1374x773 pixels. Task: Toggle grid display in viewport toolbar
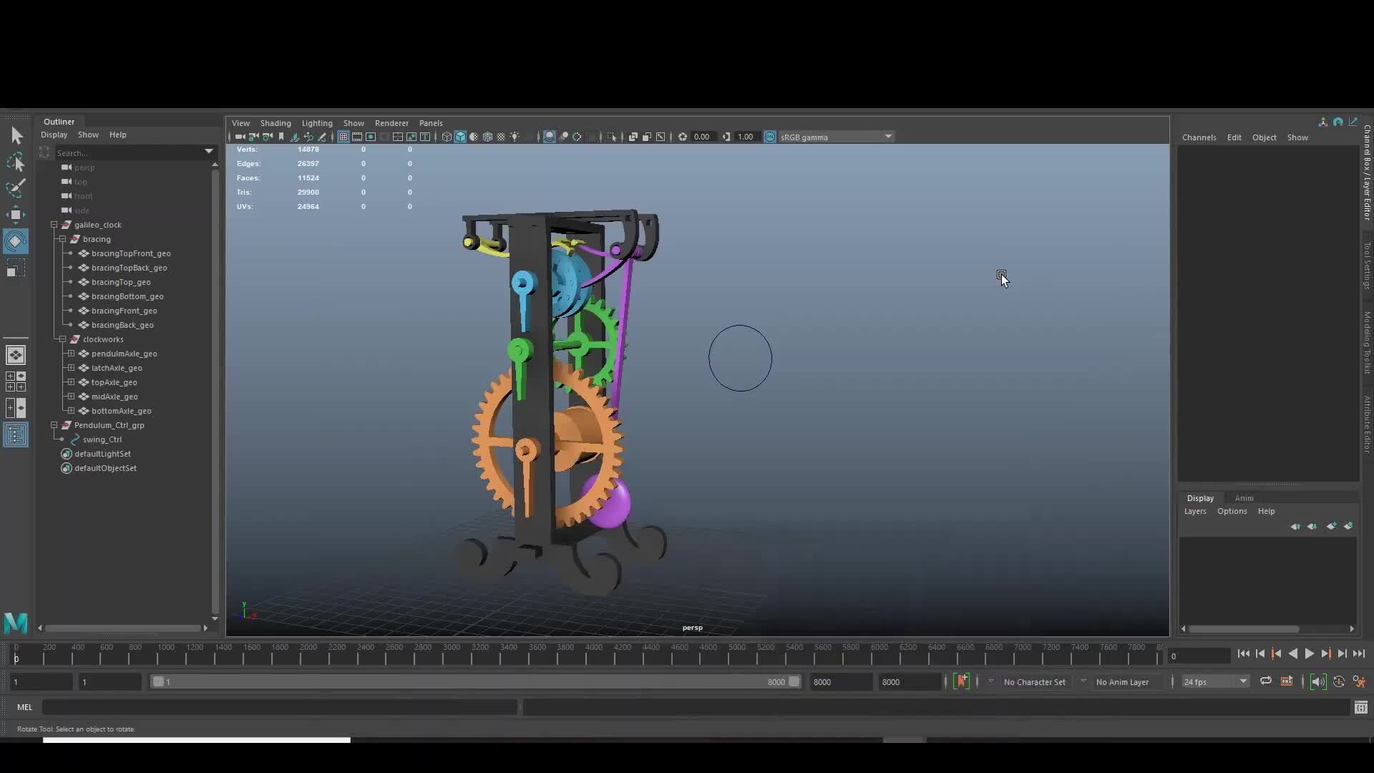click(x=343, y=137)
